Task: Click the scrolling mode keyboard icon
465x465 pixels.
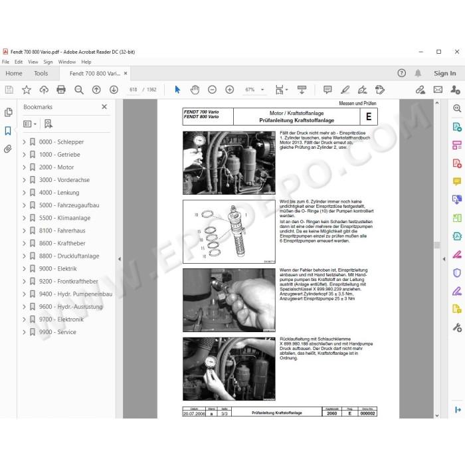Action: [x=302, y=90]
